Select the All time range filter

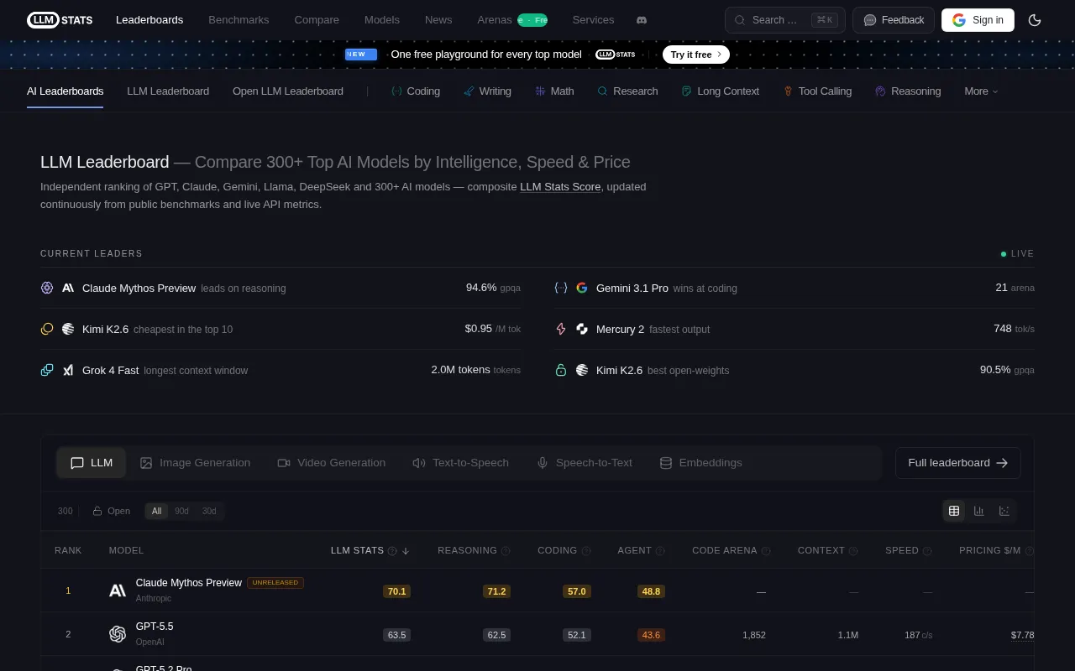click(156, 511)
